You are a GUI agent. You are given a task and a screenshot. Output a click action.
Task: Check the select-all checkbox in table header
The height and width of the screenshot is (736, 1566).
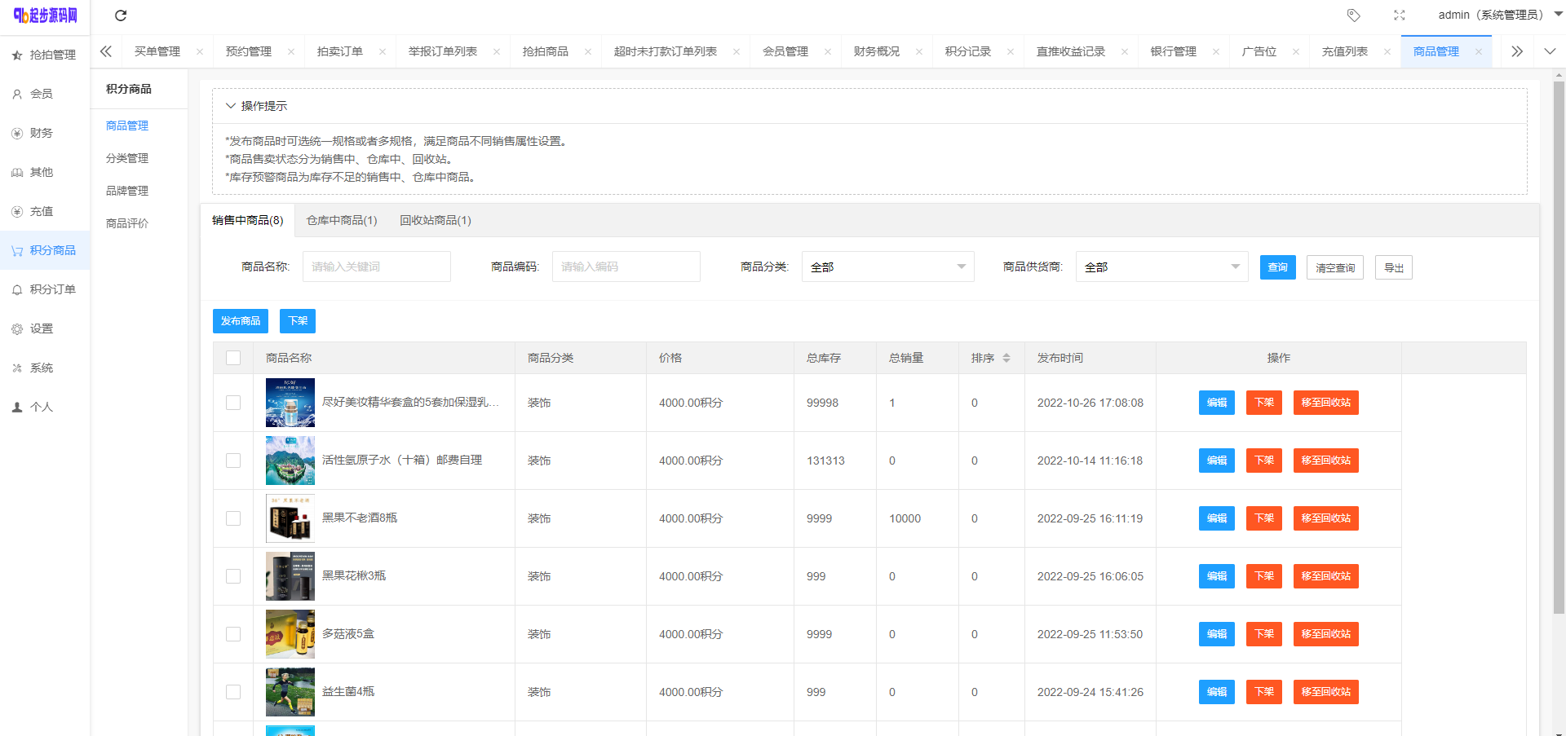233,358
